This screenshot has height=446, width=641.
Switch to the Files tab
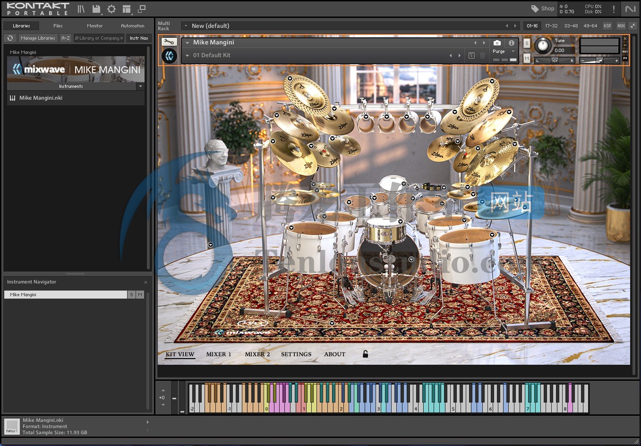click(x=58, y=26)
